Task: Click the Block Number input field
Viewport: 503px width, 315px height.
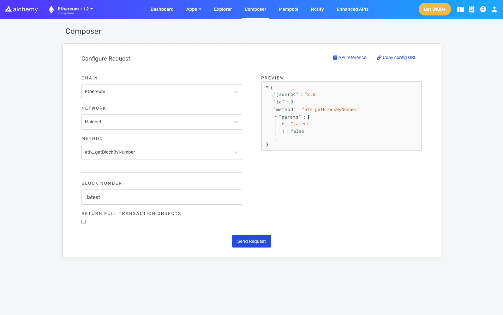Action: pos(162,197)
